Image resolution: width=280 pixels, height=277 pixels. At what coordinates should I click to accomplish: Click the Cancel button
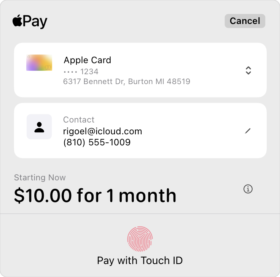(x=245, y=21)
